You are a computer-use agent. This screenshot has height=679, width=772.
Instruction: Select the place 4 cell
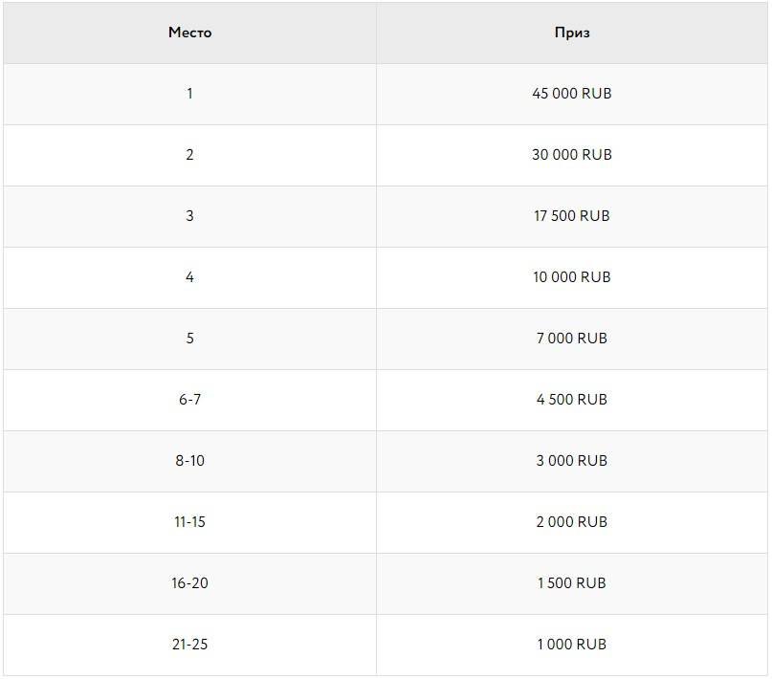(x=189, y=277)
